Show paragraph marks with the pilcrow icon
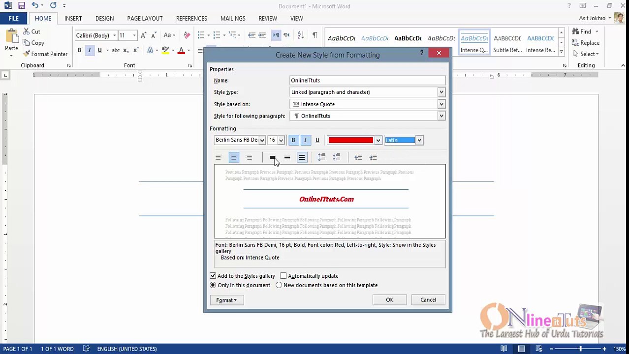The image size is (629, 354). click(314, 35)
